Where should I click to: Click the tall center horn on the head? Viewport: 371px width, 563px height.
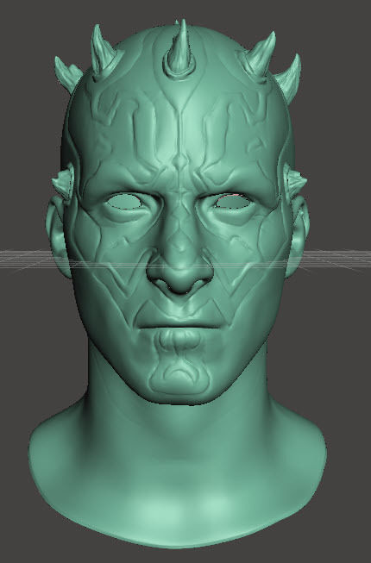point(180,50)
